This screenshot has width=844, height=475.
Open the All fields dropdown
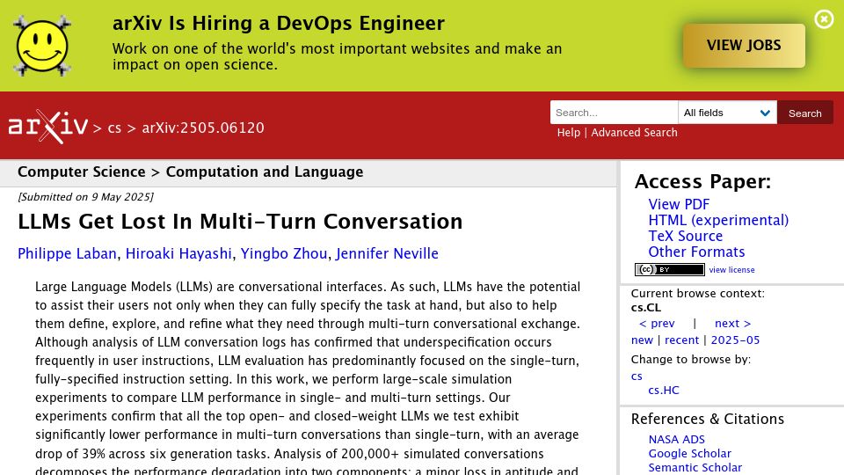click(727, 113)
